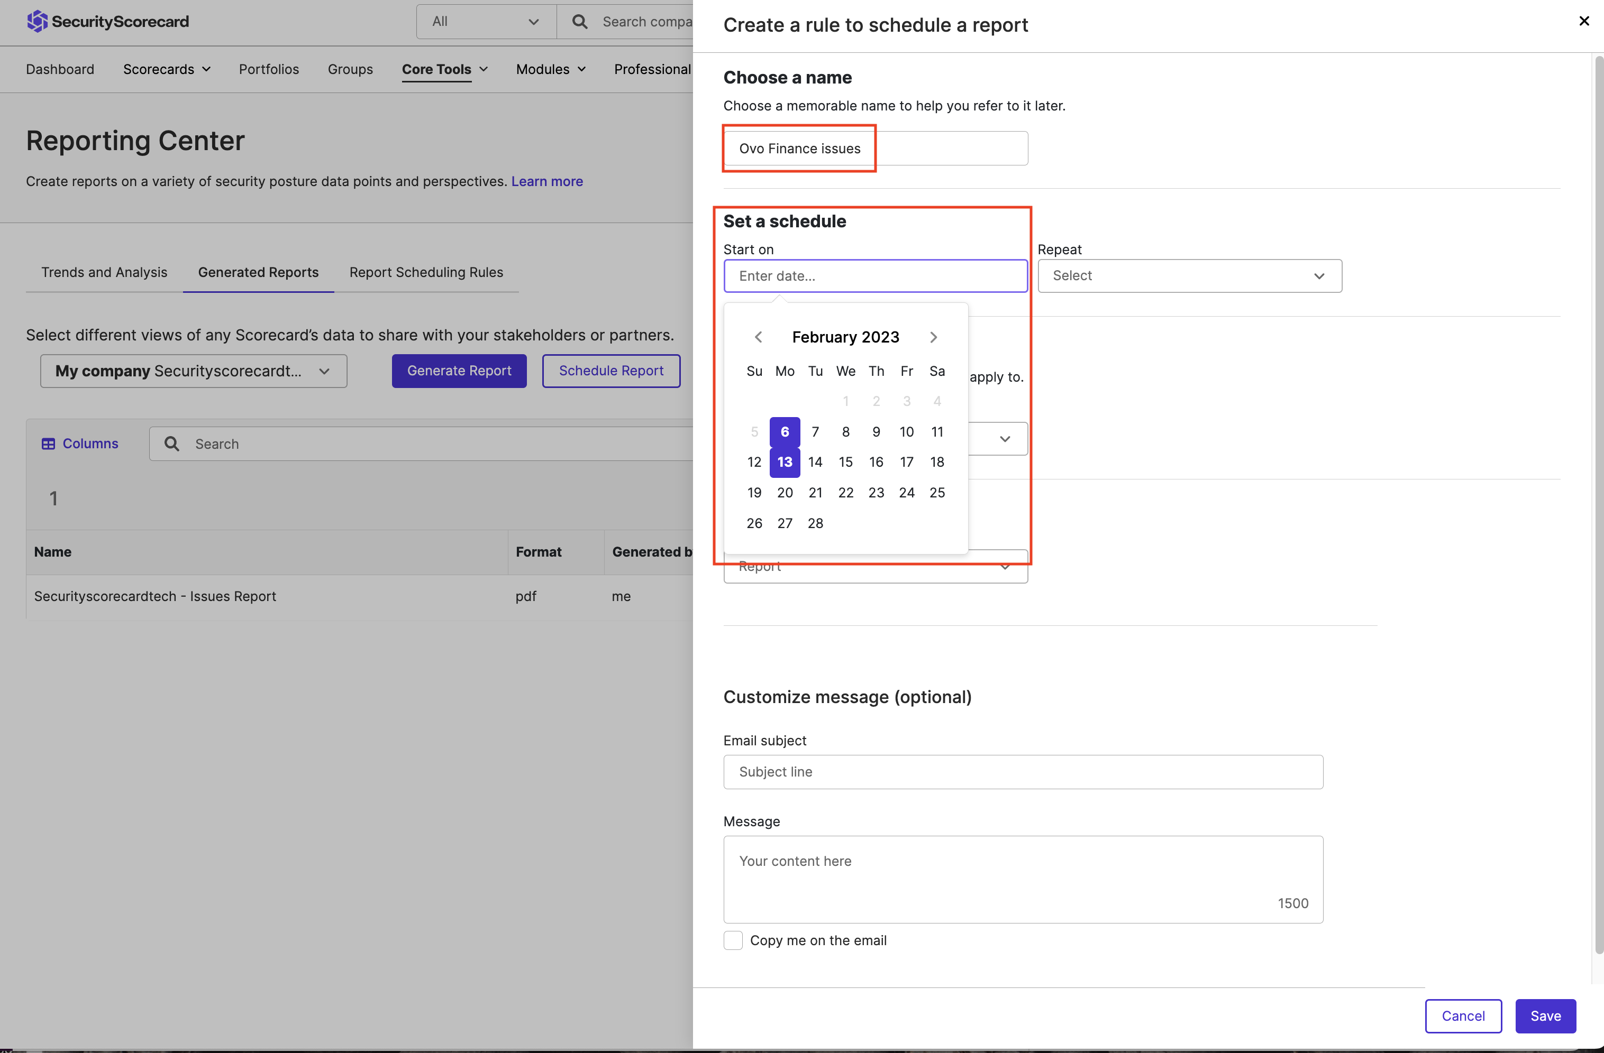Select February 18 in the calendar
This screenshot has width=1604, height=1053.
coord(937,462)
